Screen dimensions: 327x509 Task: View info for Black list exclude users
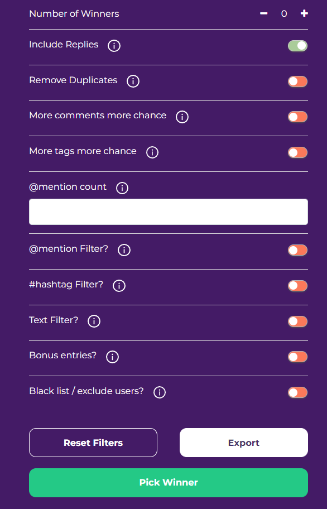click(159, 392)
